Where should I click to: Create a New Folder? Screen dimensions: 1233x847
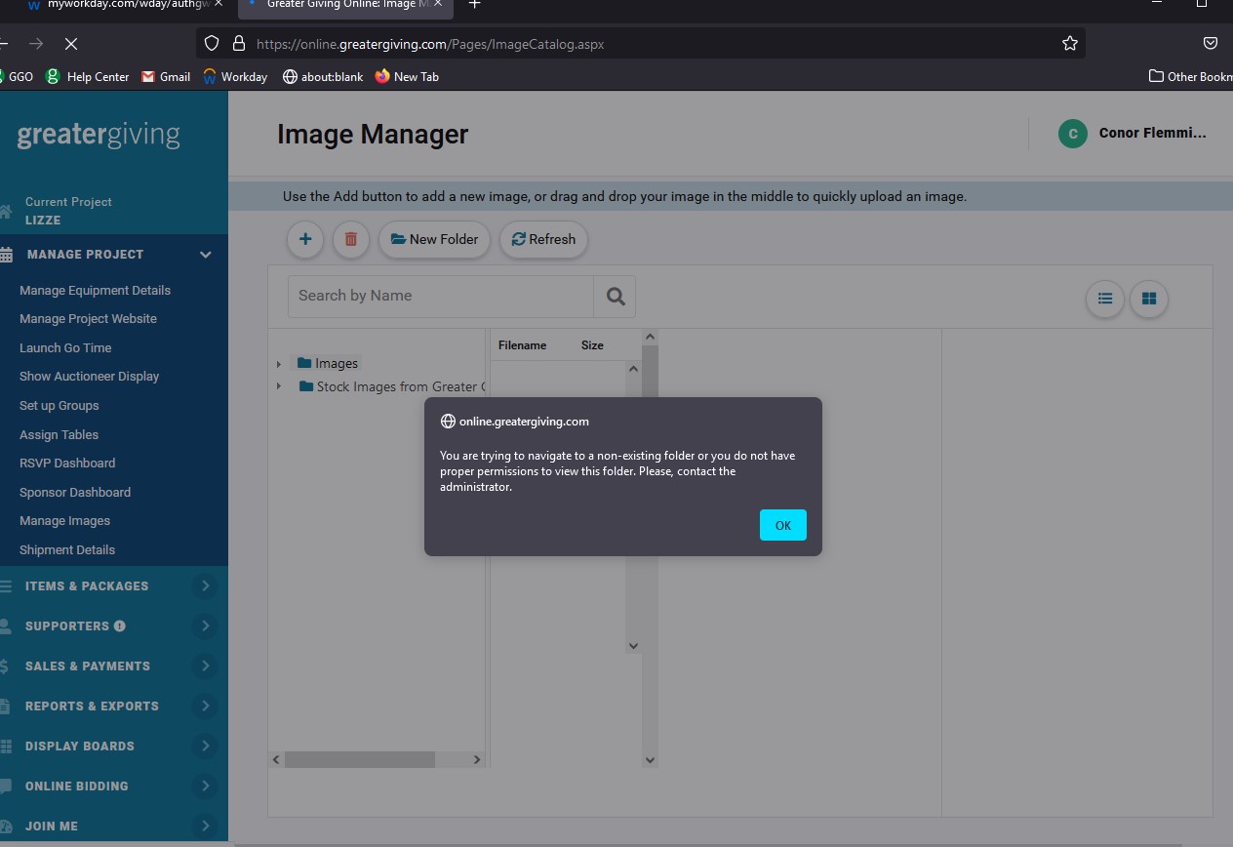pyautogui.click(x=434, y=239)
